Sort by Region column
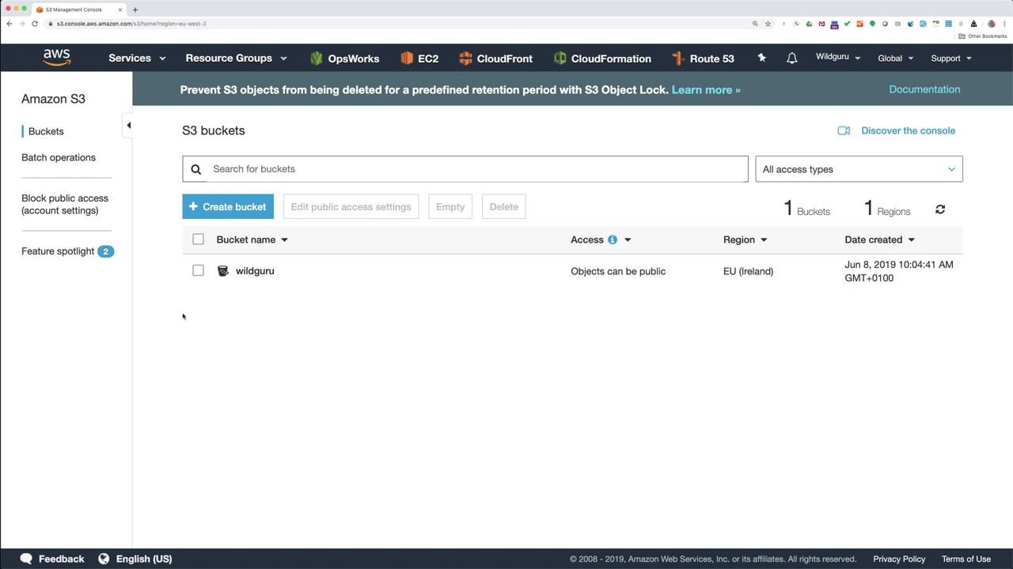Viewport: 1013px width, 569px height. click(x=745, y=239)
